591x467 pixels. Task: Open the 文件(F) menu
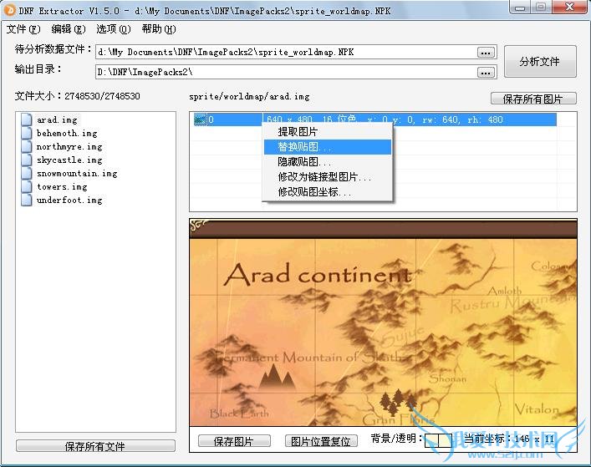point(23,29)
